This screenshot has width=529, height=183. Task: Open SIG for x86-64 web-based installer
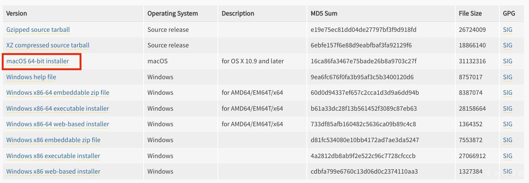point(507,124)
